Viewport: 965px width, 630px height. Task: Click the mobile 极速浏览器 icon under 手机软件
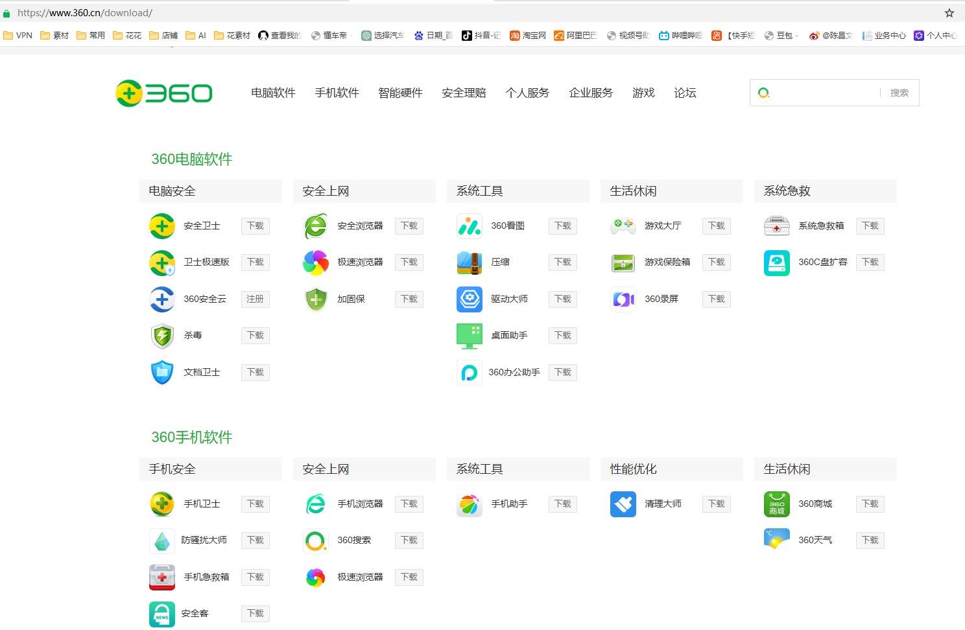click(x=316, y=577)
